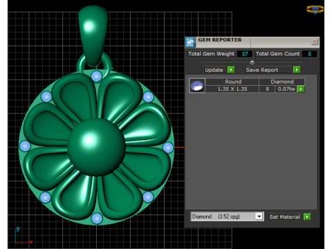Click the gem quantity cell showing 8

[x=267, y=89]
